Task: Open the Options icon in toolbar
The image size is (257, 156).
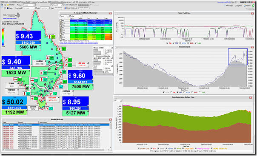Action: coord(236,6)
